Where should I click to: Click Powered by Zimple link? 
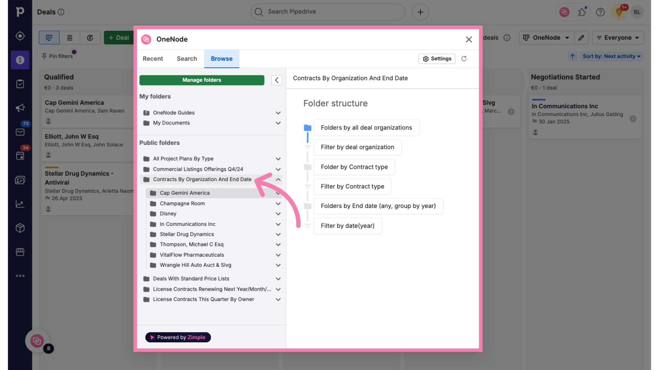(x=178, y=336)
